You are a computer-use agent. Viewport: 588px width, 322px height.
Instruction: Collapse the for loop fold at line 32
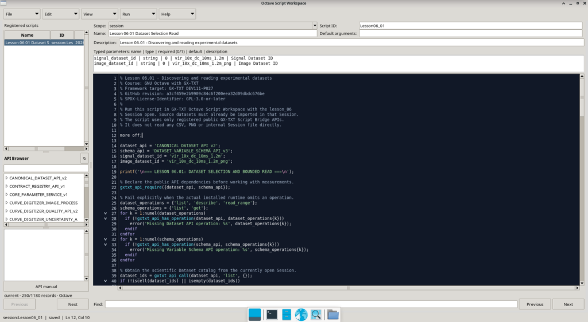point(106,239)
